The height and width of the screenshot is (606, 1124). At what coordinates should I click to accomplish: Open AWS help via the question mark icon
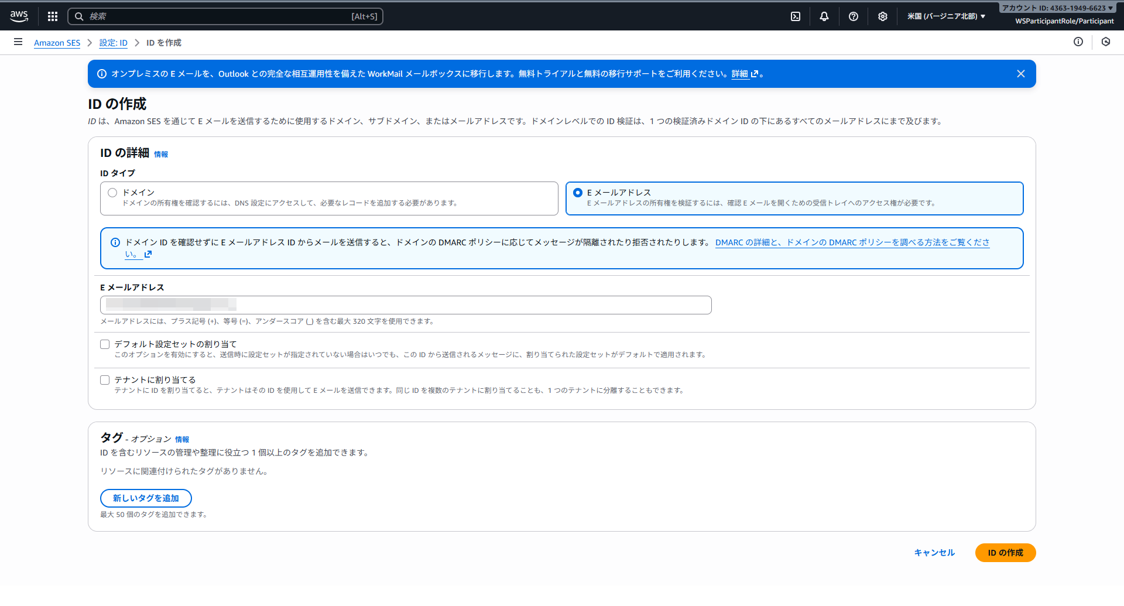854,16
